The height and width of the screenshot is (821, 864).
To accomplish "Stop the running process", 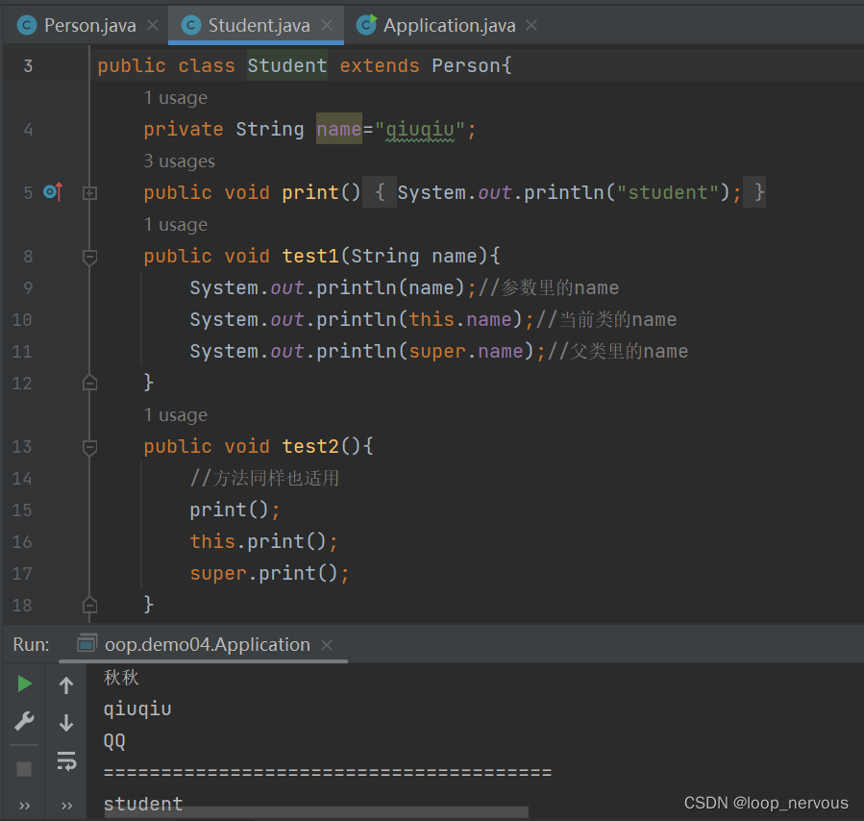I will click(x=24, y=769).
